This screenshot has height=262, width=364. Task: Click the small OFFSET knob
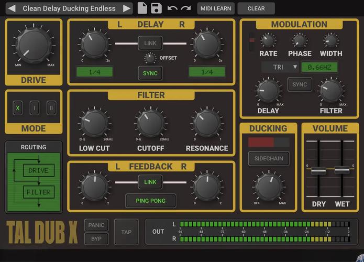[150, 58]
